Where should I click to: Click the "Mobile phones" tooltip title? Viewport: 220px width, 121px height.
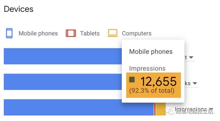(x=151, y=52)
